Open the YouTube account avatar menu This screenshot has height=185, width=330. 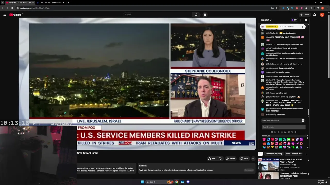[322, 15]
